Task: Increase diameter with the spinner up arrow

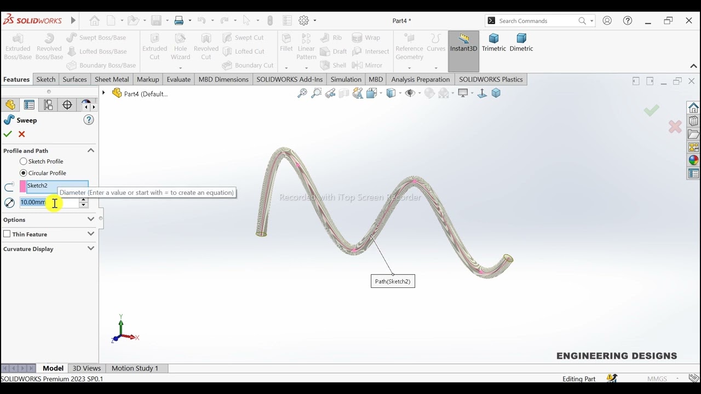Action: [x=83, y=200]
